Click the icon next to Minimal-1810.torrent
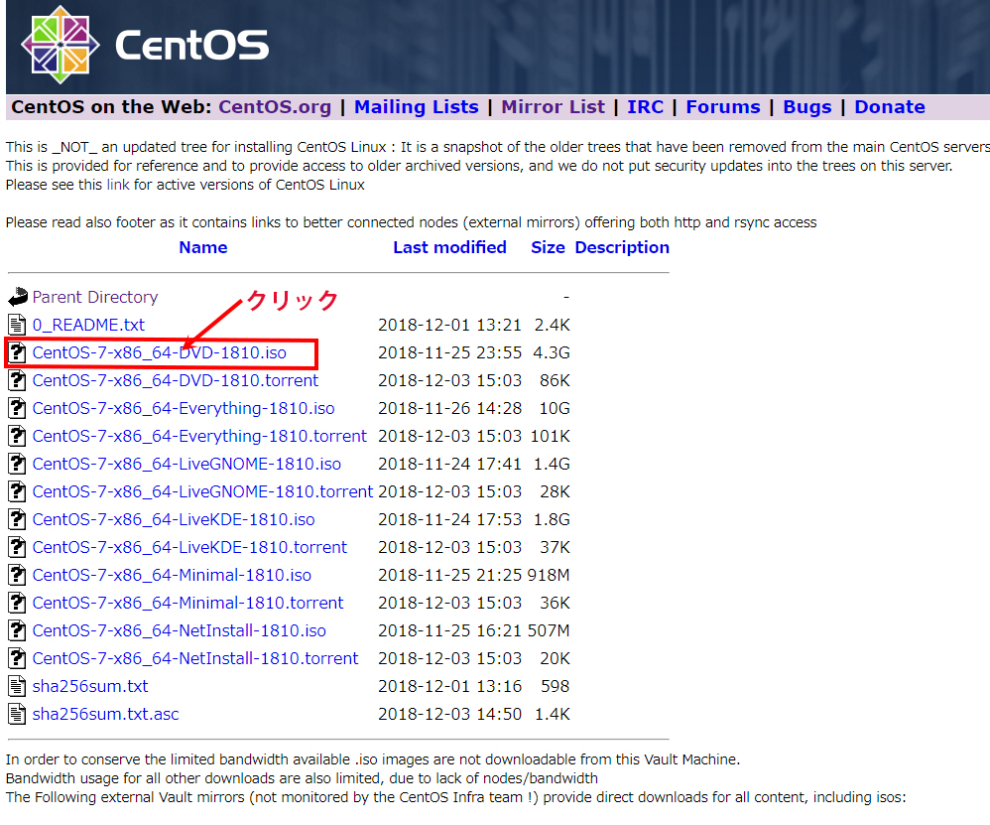 pos(17,603)
